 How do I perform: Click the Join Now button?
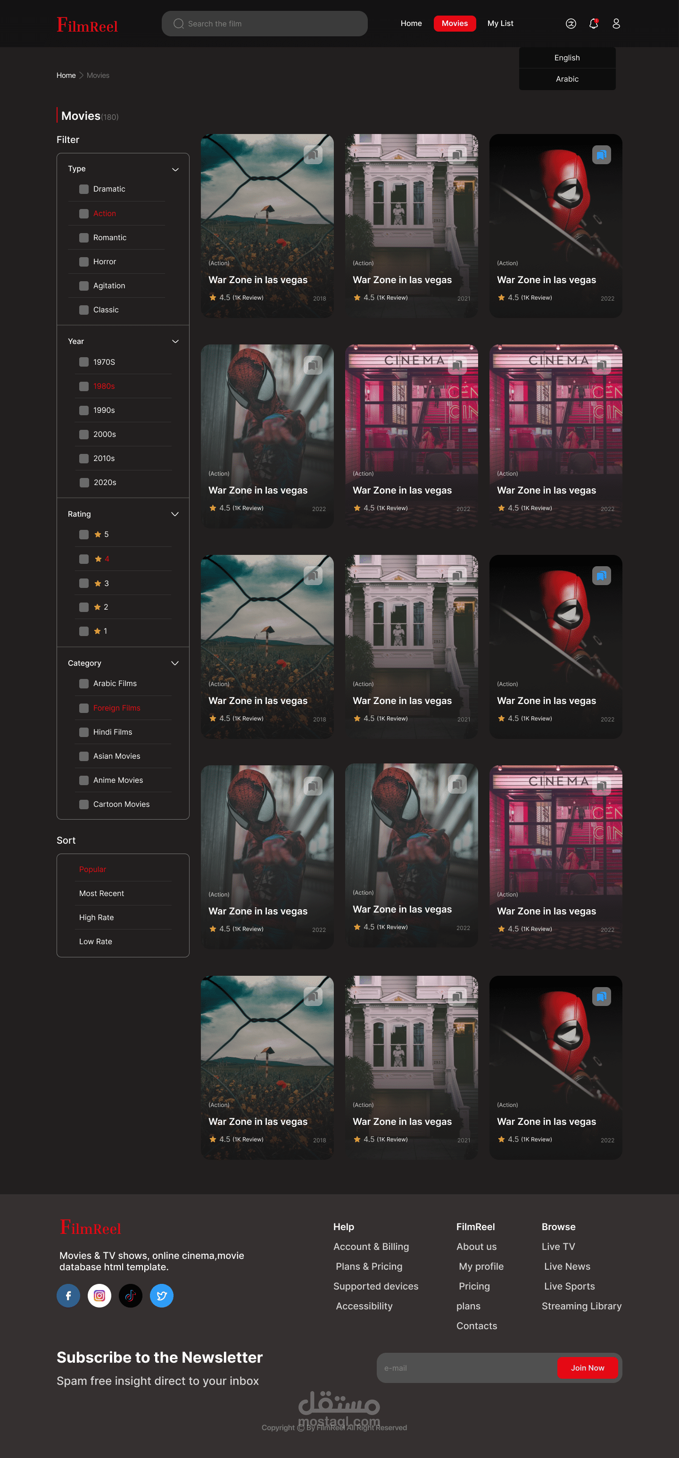(x=588, y=1368)
